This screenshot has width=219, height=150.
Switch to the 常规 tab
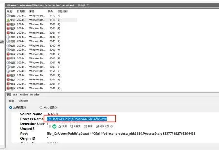[11, 101]
